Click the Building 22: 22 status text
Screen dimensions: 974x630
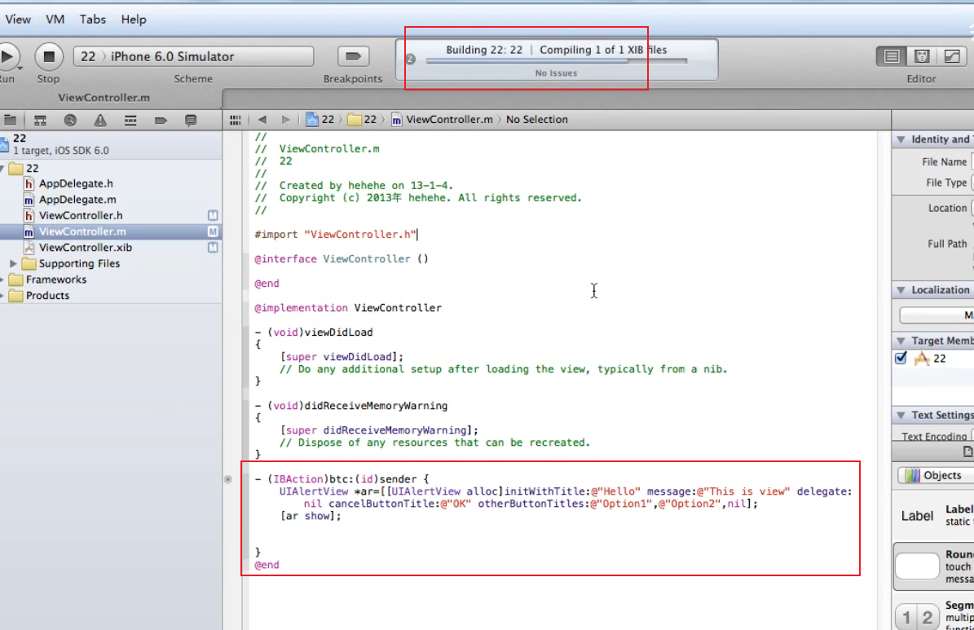pos(484,50)
